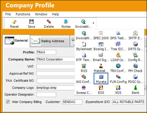The width and height of the screenshot is (147, 113).
Task: Click the InvoiceW... toolbar button
Action: pyautogui.click(x=83, y=24)
